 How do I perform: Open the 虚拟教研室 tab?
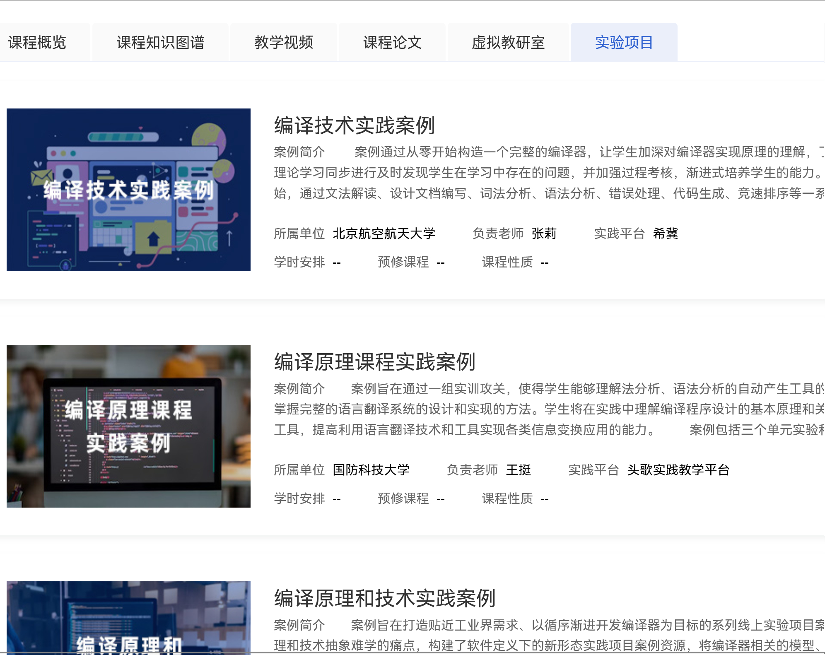click(x=508, y=42)
